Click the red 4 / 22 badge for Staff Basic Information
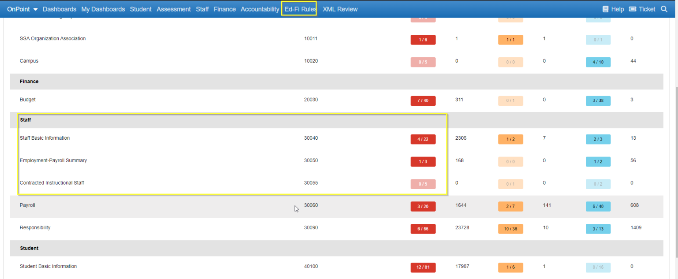This screenshot has width=678, height=279. [423, 139]
